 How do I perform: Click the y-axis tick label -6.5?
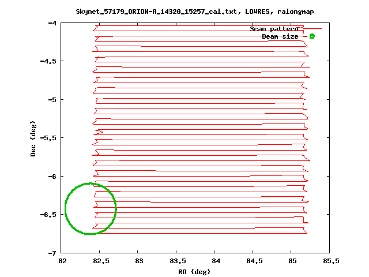coord(48,215)
